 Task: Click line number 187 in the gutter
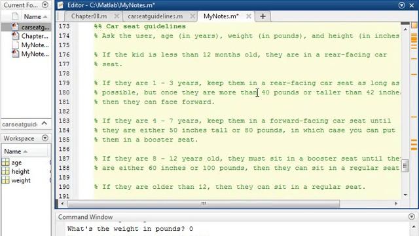[x=64, y=159]
